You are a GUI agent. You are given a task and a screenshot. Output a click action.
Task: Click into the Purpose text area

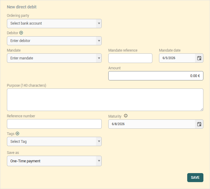105,100
